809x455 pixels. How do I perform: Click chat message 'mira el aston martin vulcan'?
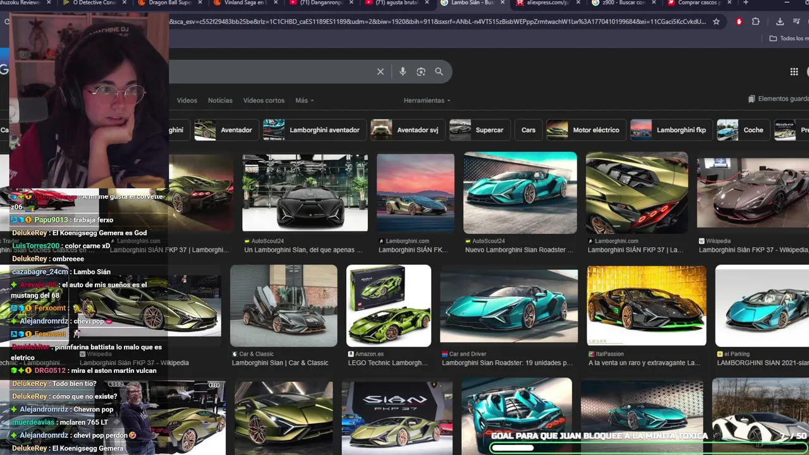pyautogui.click(x=83, y=370)
